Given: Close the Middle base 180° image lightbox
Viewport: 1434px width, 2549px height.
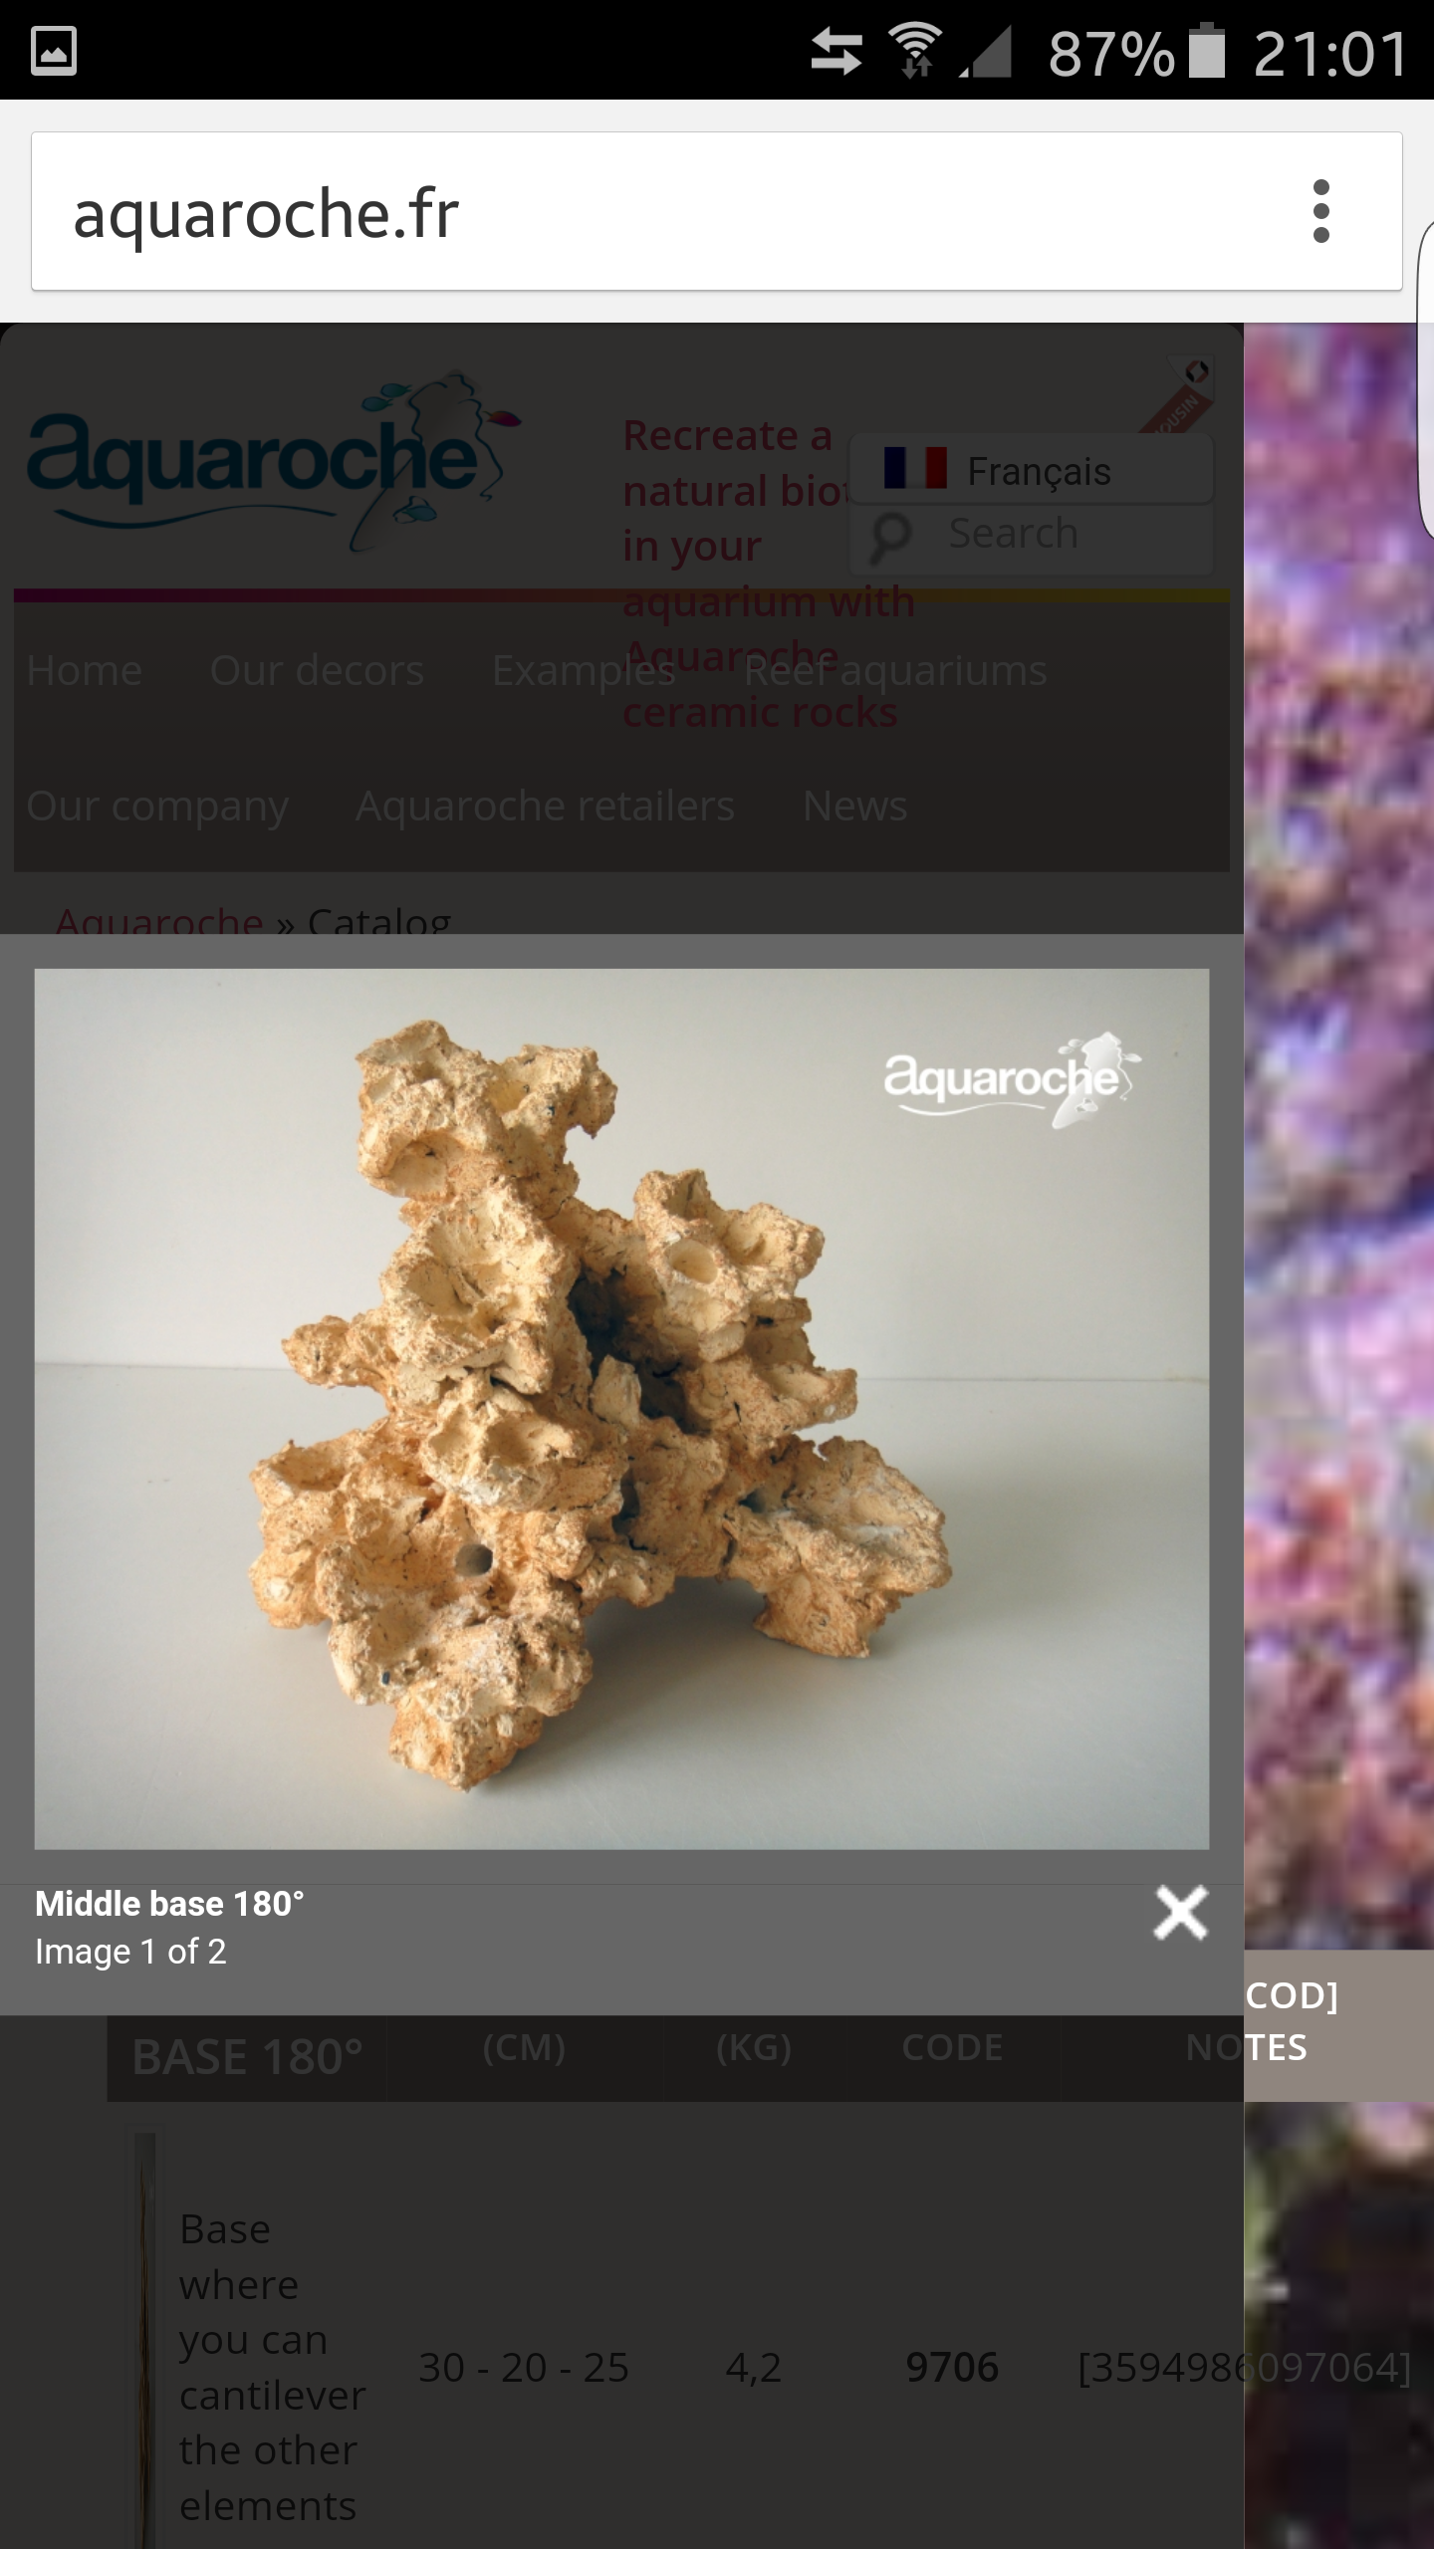Looking at the screenshot, I should [1181, 1913].
